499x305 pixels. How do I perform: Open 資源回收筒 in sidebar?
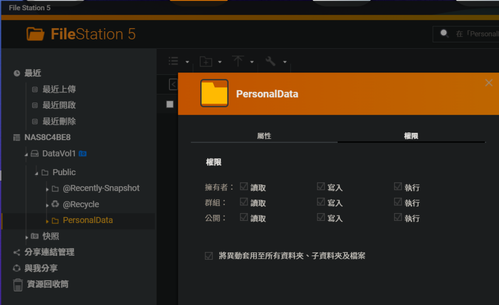pos(48,284)
